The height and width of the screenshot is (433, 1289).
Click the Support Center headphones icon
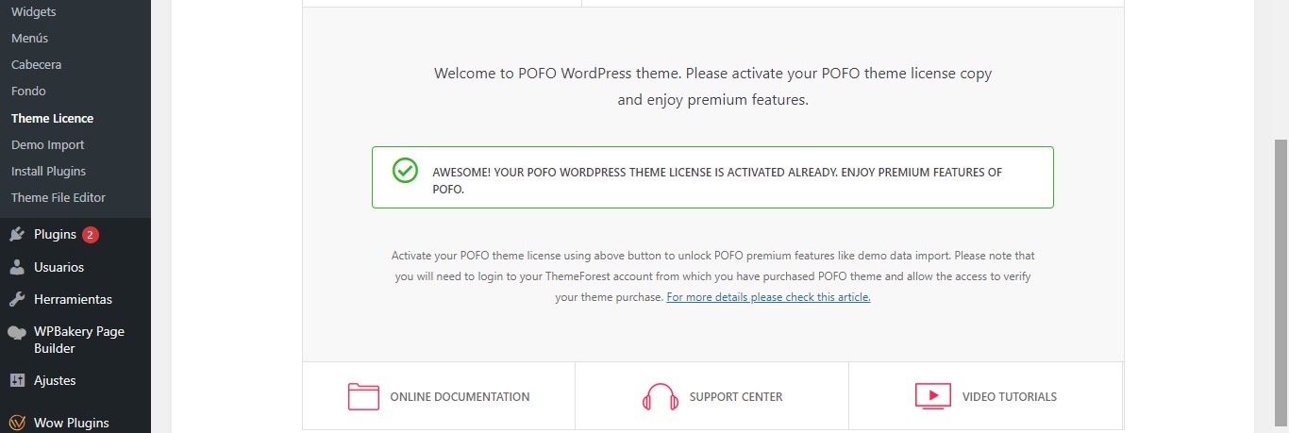(x=660, y=396)
